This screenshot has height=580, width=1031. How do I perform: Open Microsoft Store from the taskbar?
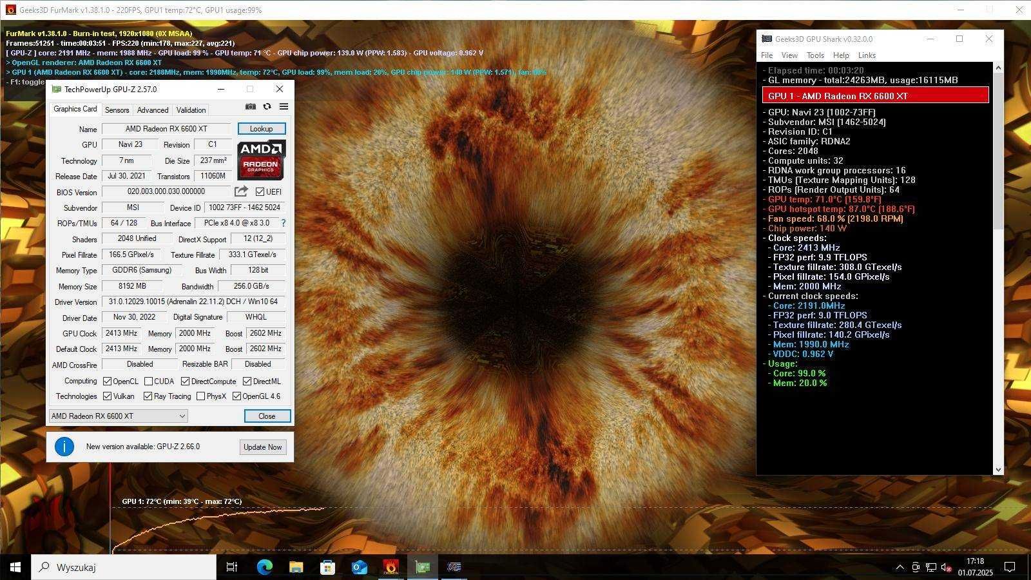[x=327, y=567]
